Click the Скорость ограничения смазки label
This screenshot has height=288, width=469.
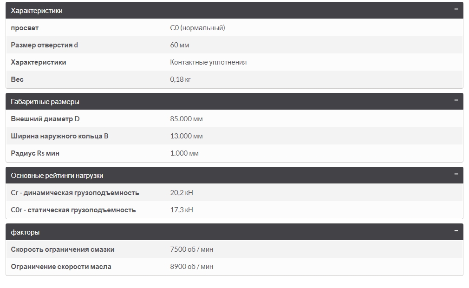(x=63, y=249)
